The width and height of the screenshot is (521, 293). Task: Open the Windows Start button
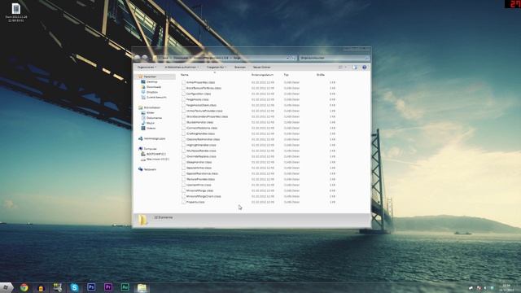(x=6, y=287)
